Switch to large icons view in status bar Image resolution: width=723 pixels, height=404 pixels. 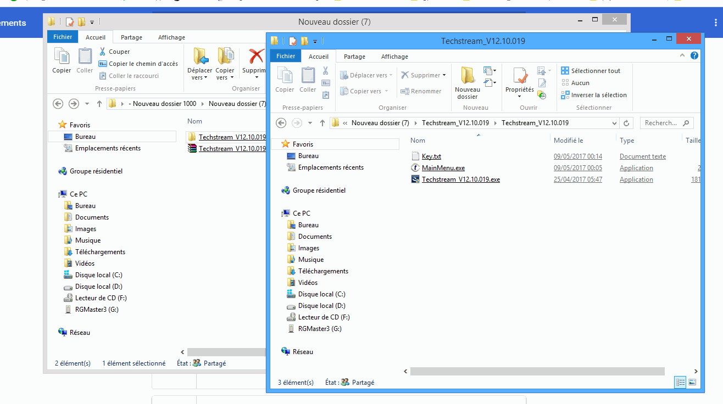(692, 382)
